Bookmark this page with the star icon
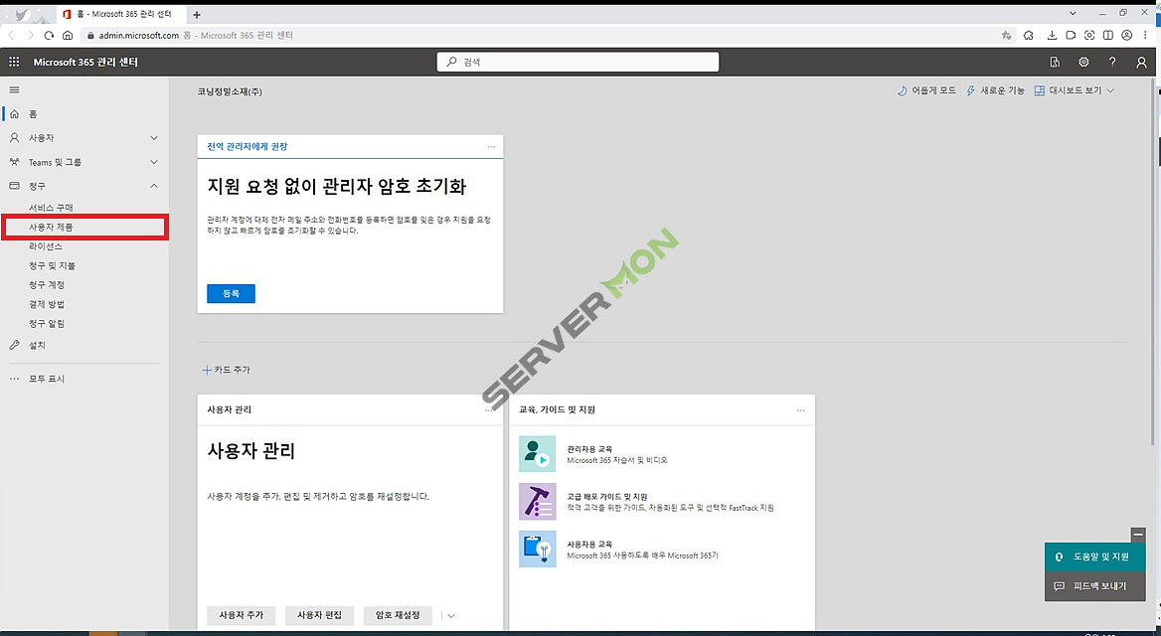Viewport: 1161px width, 636px height. pyautogui.click(x=1006, y=35)
